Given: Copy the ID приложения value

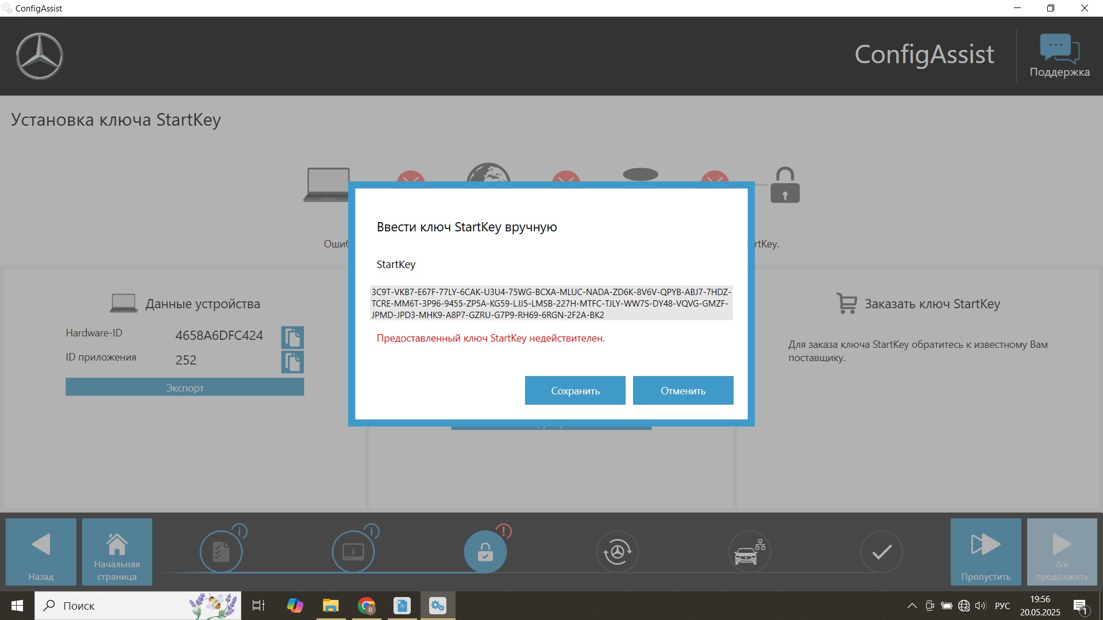Looking at the screenshot, I should point(292,362).
